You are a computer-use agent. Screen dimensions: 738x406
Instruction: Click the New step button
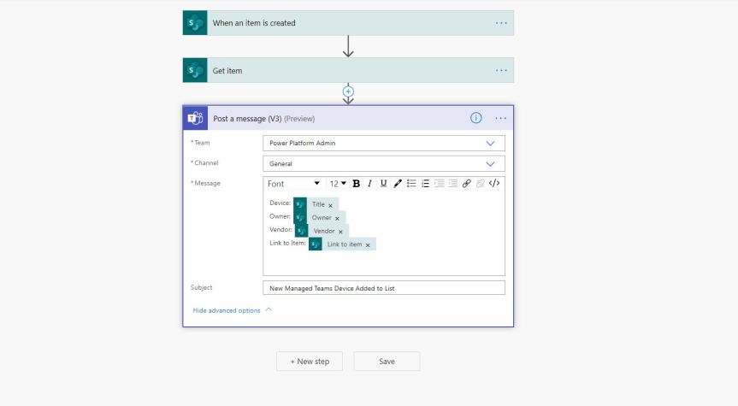click(310, 362)
